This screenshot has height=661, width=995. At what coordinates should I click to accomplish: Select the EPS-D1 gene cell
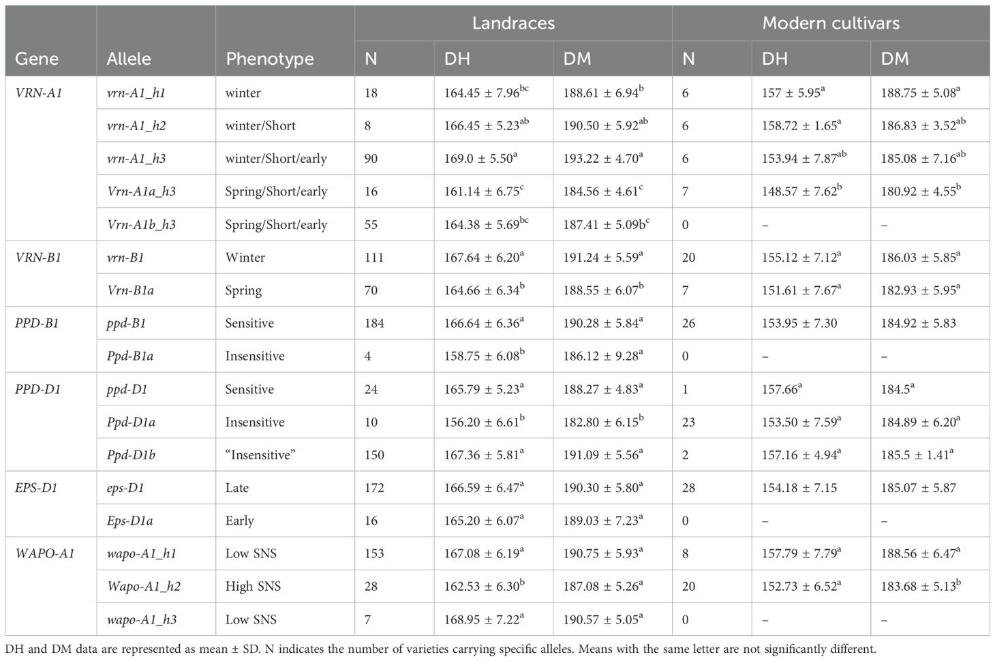point(37,488)
